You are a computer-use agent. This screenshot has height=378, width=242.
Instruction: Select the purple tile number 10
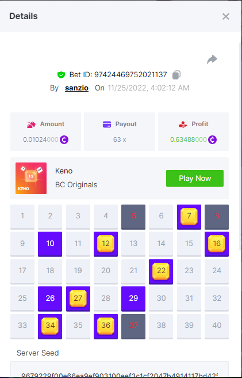[50, 244]
